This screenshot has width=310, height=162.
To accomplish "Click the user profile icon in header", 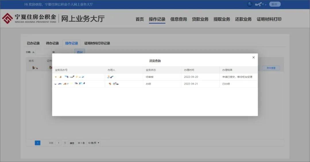I will tap(250, 4).
